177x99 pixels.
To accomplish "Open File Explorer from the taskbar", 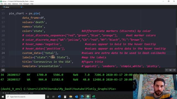I will pyautogui.click(x=71, y=97).
